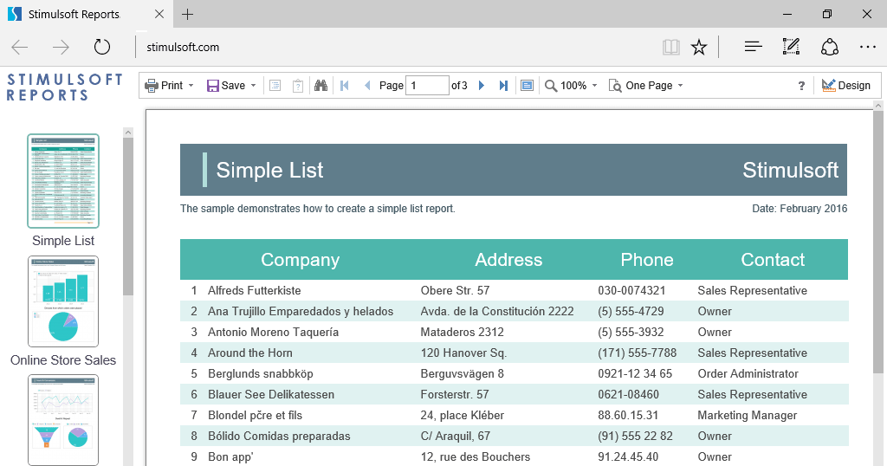Go to first page icon

[345, 86]
